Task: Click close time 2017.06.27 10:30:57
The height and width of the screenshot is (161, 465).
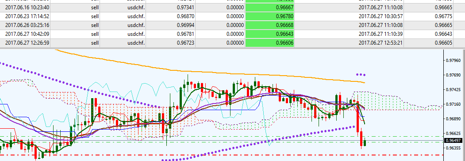Action: point(380,16)
